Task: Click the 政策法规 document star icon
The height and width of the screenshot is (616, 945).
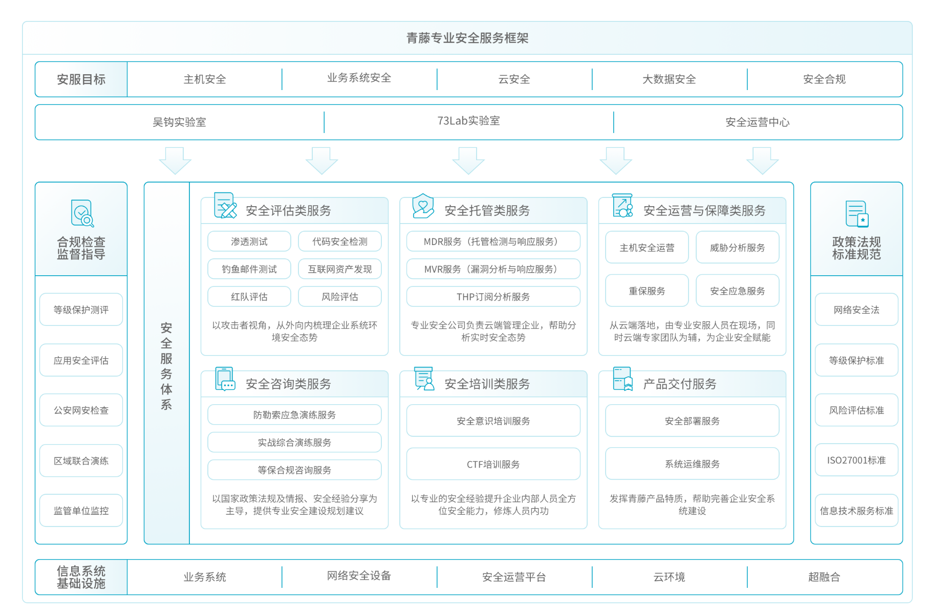Action: 857,214
